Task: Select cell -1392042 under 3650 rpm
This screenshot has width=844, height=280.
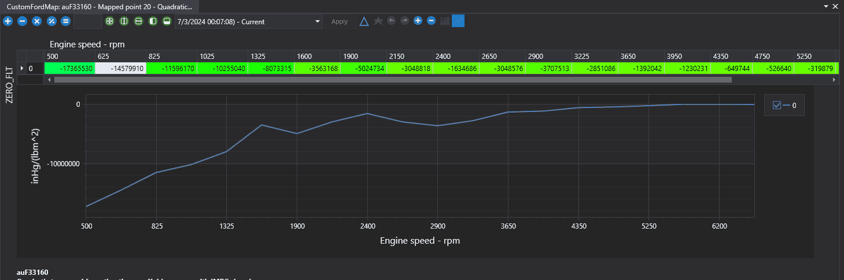Action: coord(641,68)
